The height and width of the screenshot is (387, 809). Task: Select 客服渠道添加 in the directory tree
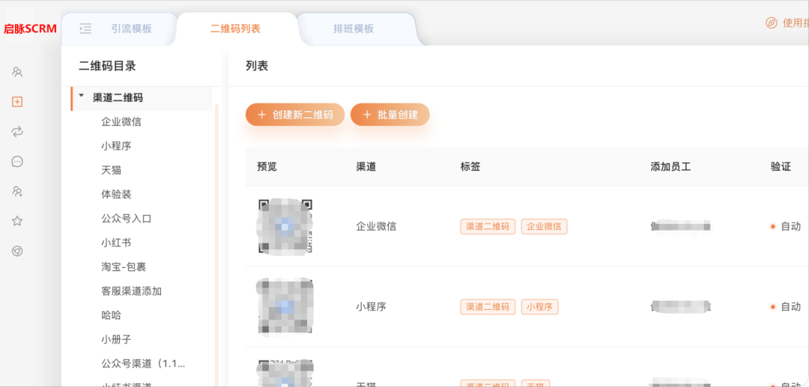(131, 291)
